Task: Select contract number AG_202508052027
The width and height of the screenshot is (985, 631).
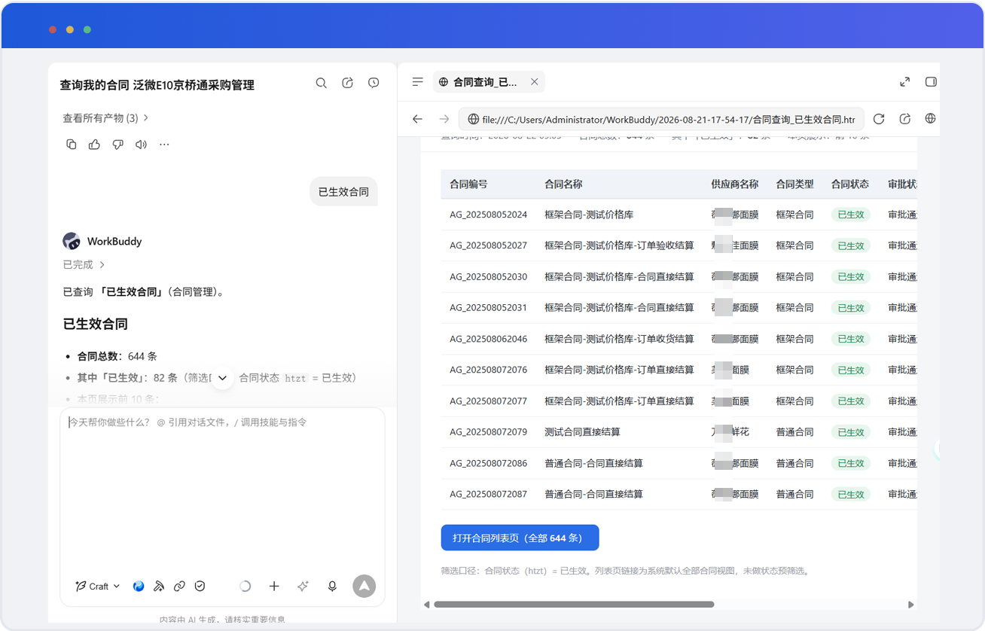Action: pos(488,245)
